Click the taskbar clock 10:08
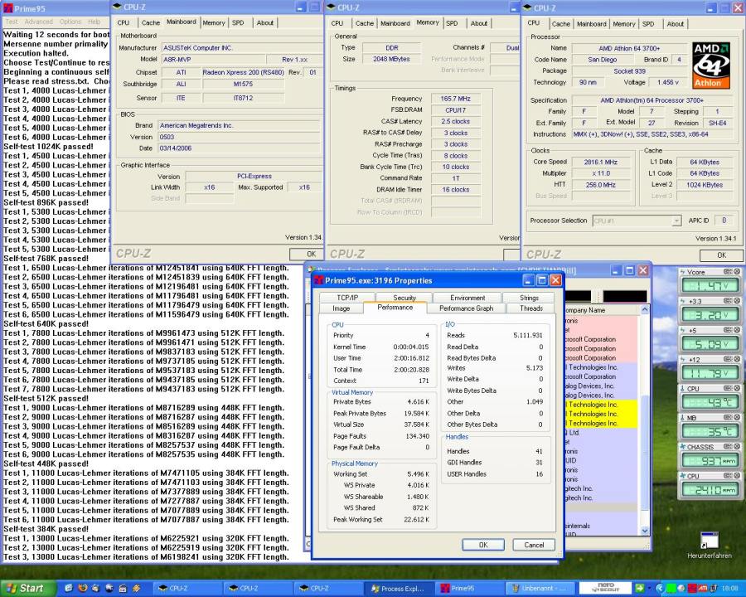Screen dimensions: 746x597 point(730,589)
